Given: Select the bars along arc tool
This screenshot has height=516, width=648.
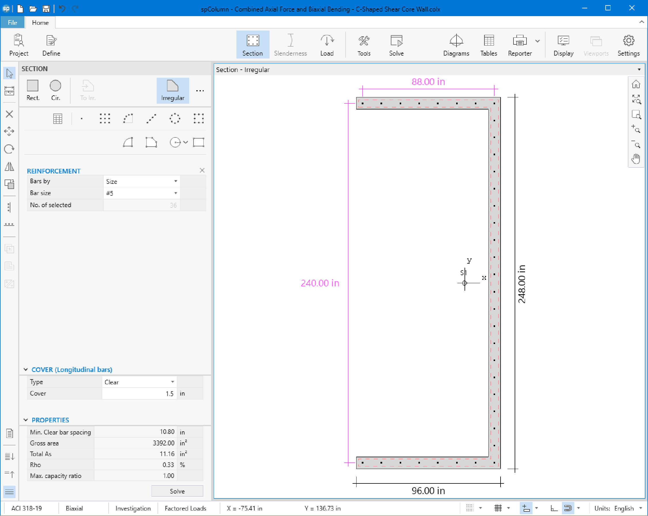Looking at the screenshot, I should coord(128,118).
